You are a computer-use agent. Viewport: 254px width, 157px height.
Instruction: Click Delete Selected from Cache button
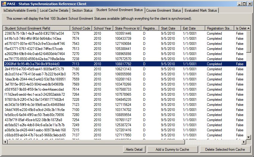click(225, 150)
